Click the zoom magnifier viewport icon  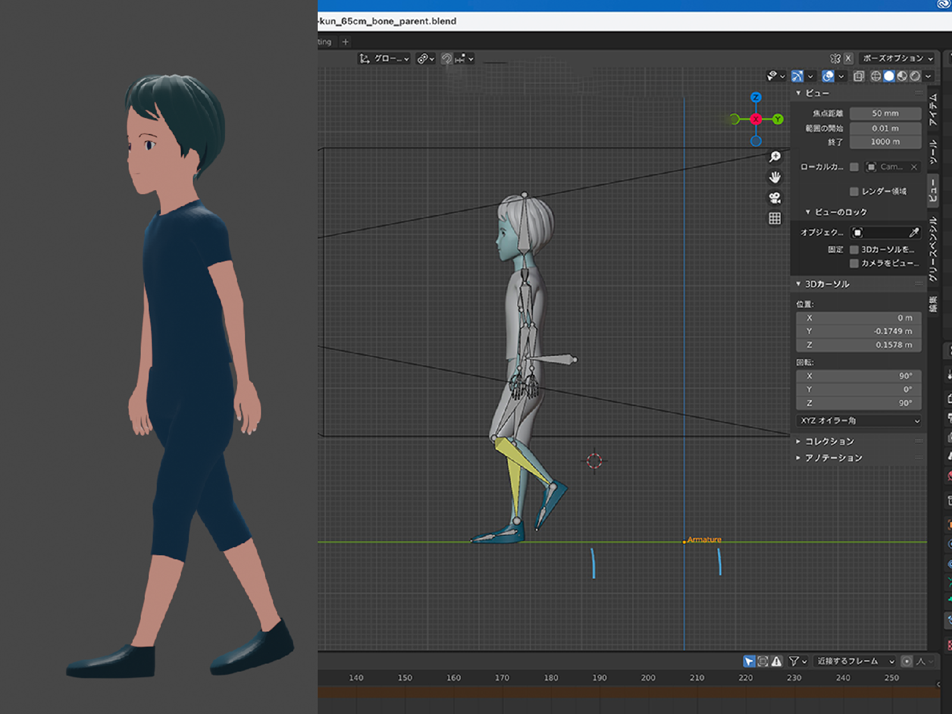click(775, 156)
